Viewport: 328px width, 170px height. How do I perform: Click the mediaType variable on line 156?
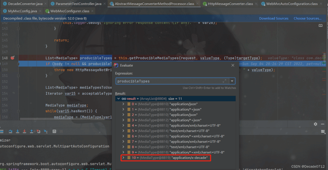76,105
